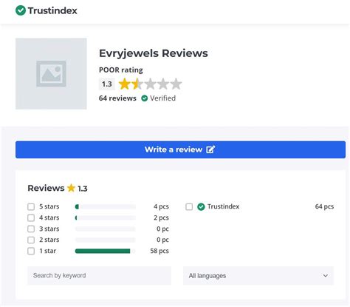Check the 2 stars filter checkbox
Viewport: 350px width, 307px height.
[x=31, y=240]
